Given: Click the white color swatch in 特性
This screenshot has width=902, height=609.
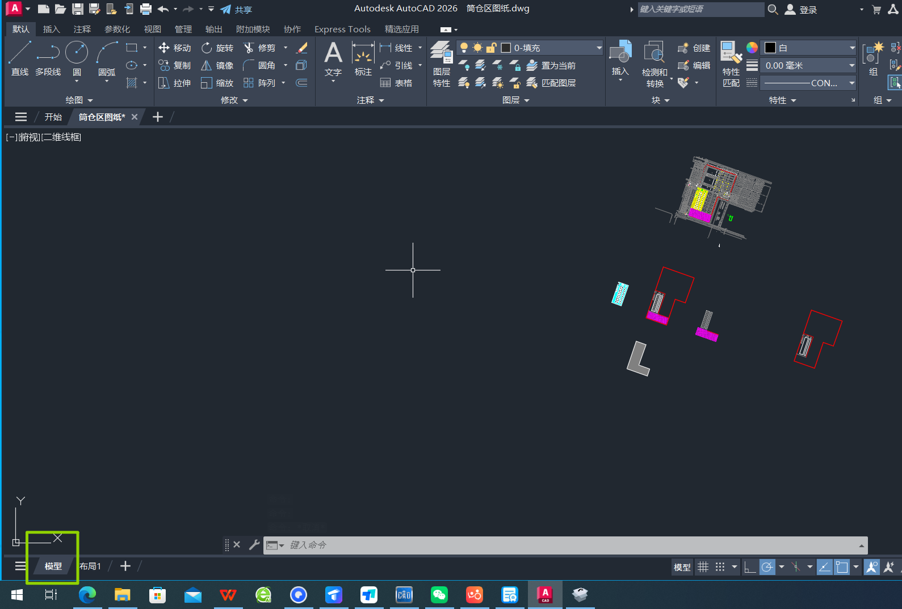Looking at the screenshot, I should click(x=770, y=48).
